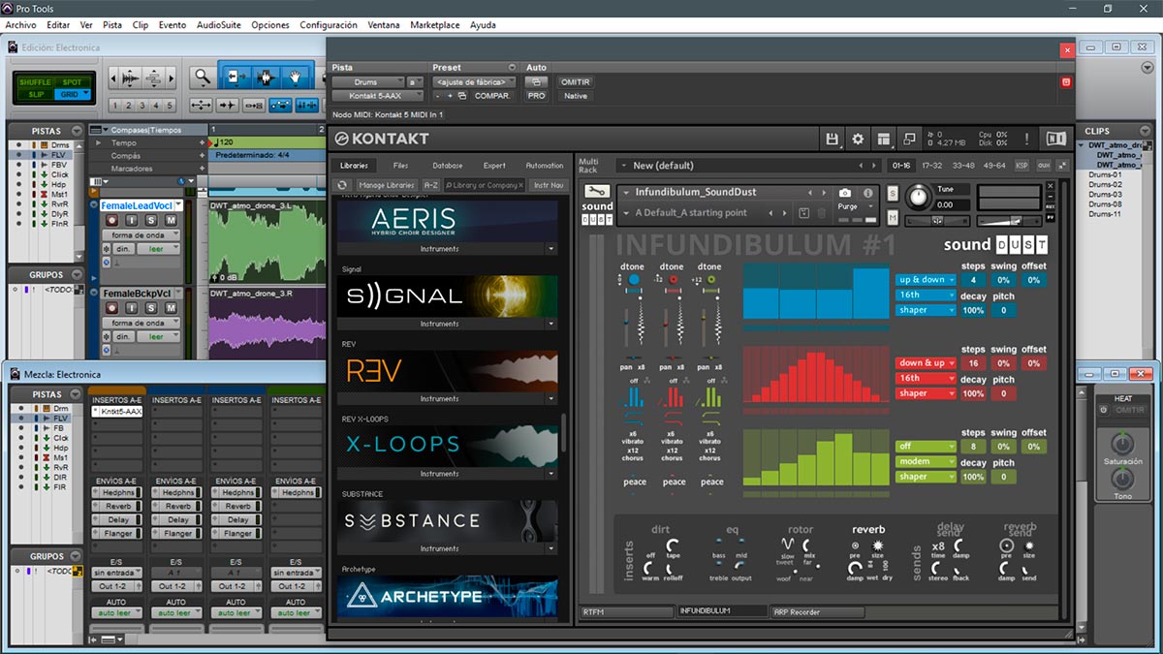Open Kontakt options gear icon
1163x654 pixels.
coord(858,140)
